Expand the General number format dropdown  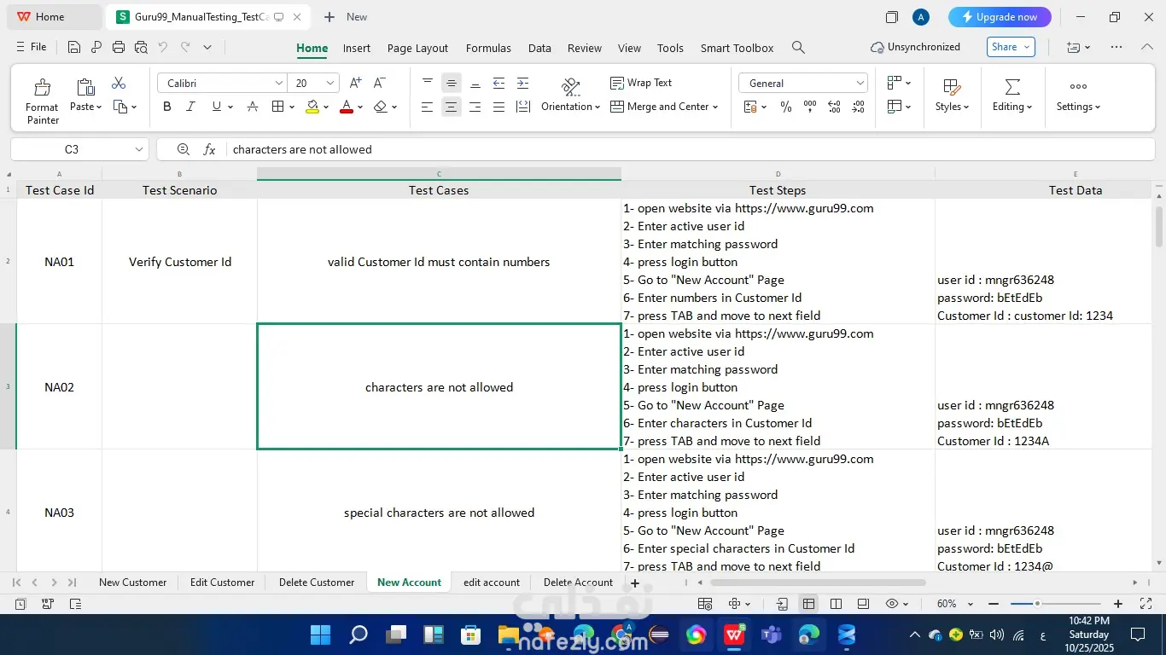860,83
